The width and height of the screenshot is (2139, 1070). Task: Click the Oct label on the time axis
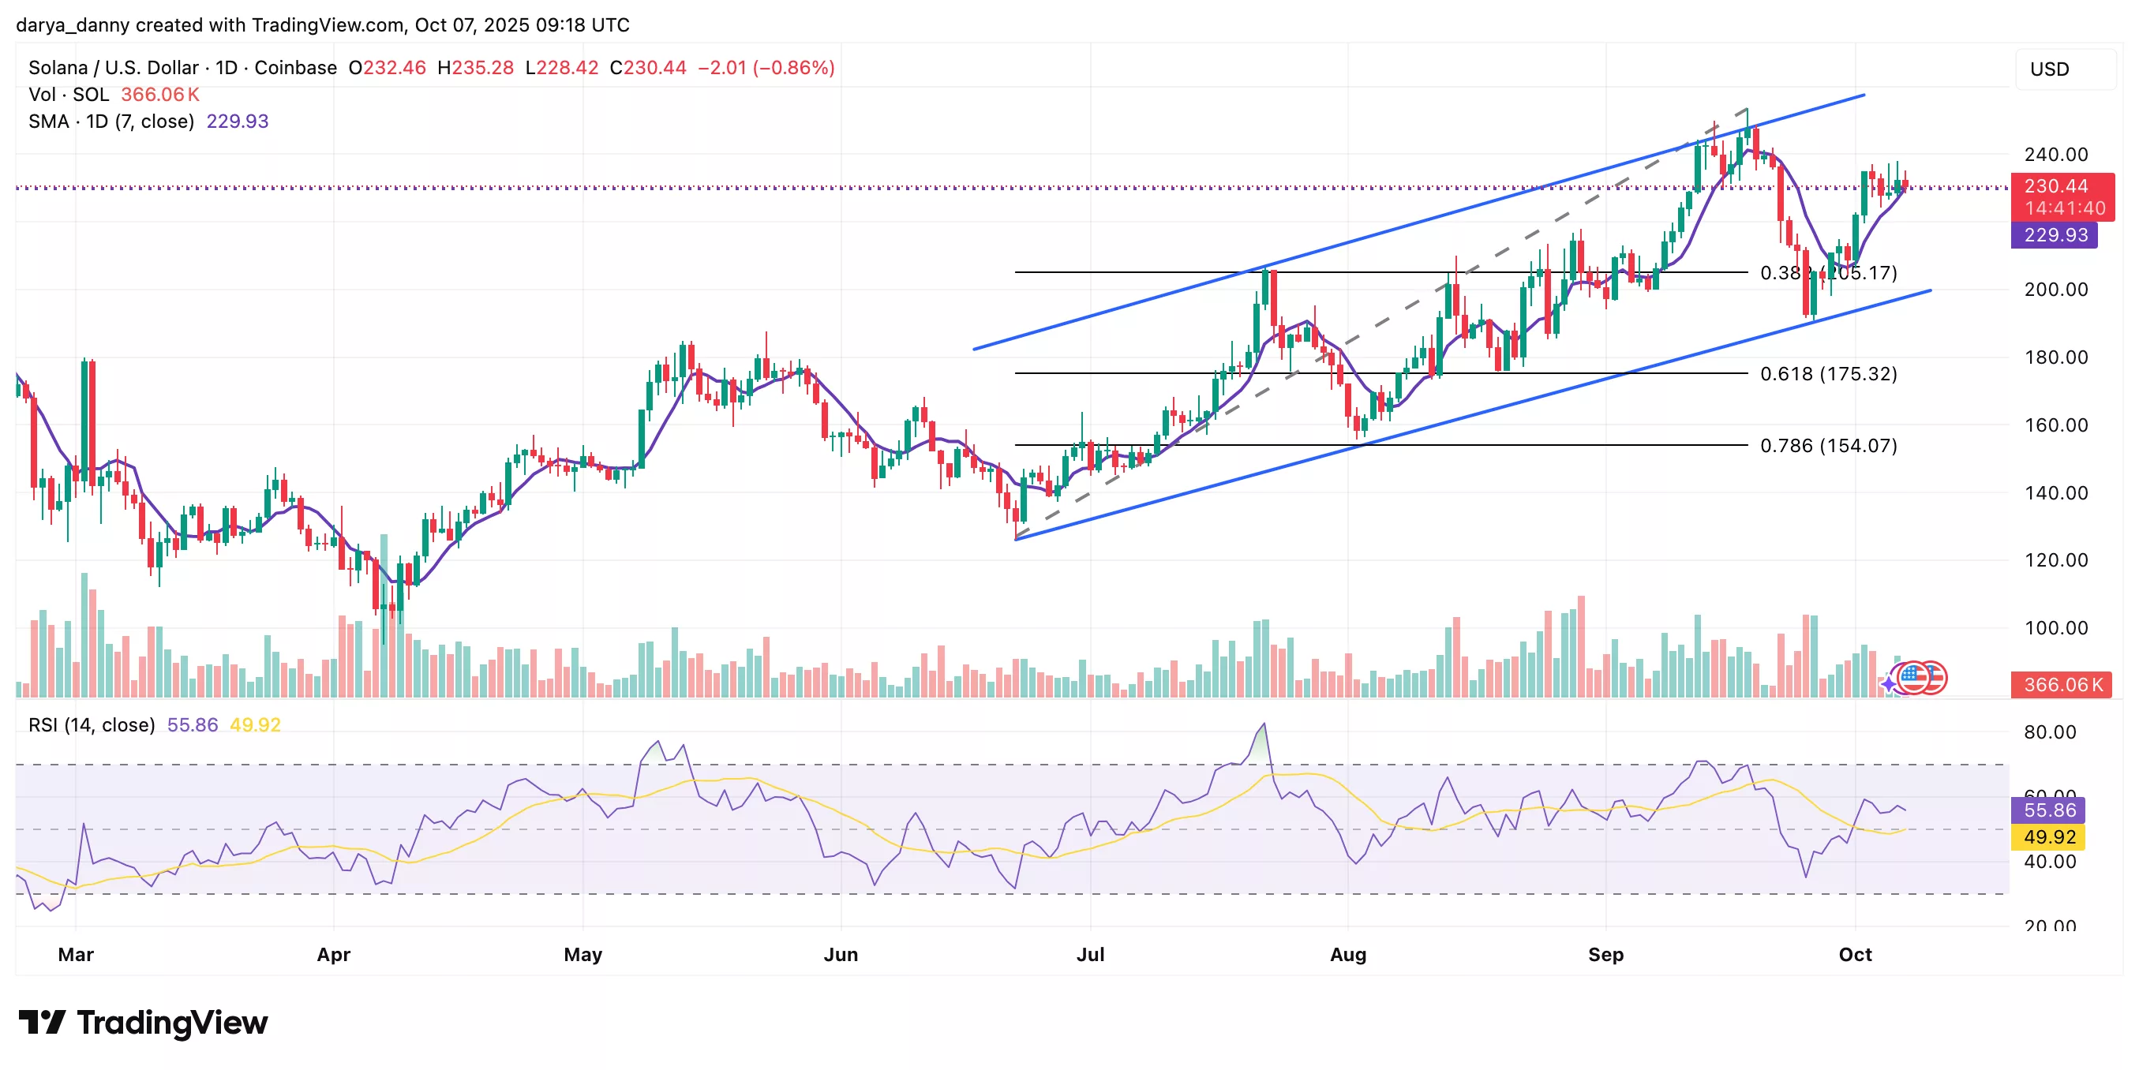[1857, 955]
